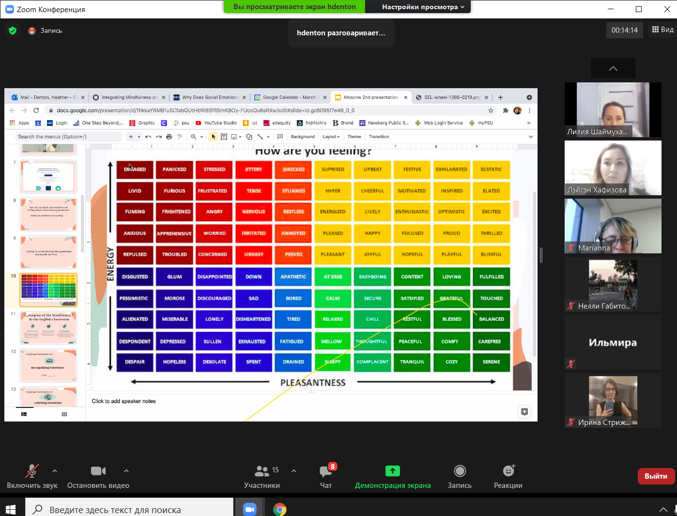Image resolution: width=677 pixels, height=516 pixels.
Task: Expand the participants options arrow
Action: point(294,470)
